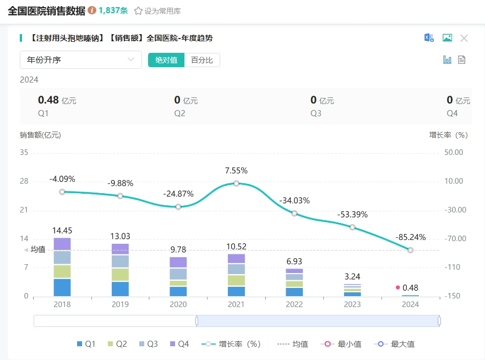Save the chart as an image
This screenshot has width=485, height=360.
pos(447,38)
